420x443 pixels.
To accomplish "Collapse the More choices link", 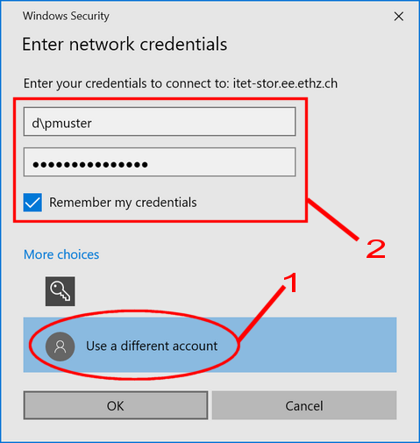I will tap(61, 254).
